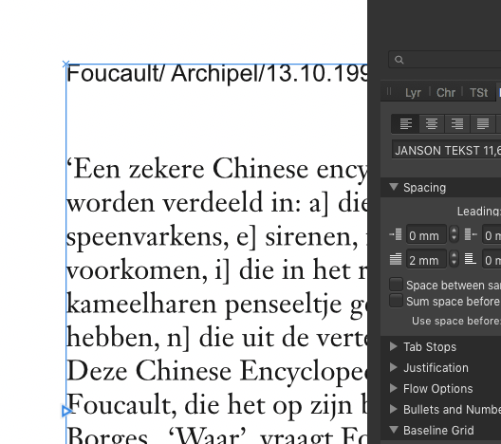Screen dimensions: 501x444
Task: Select the align right paragraph icon
Action: click(x=457, y=123)
